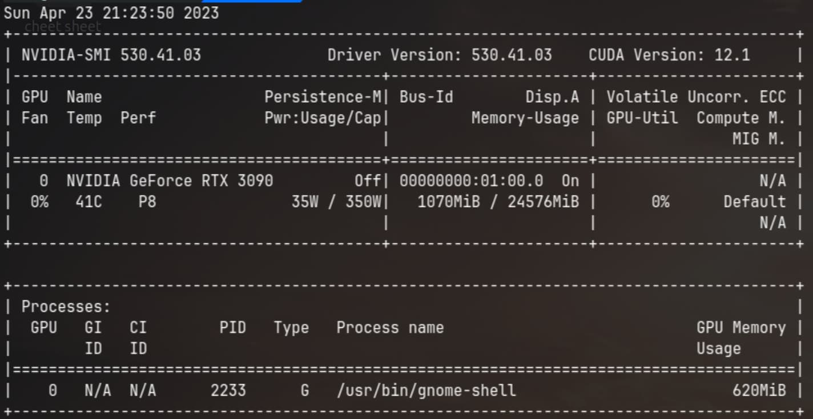The height and width of the screenshot is (419, 813).
Task: Click the Processes: section header
Action: pos(66,307)
